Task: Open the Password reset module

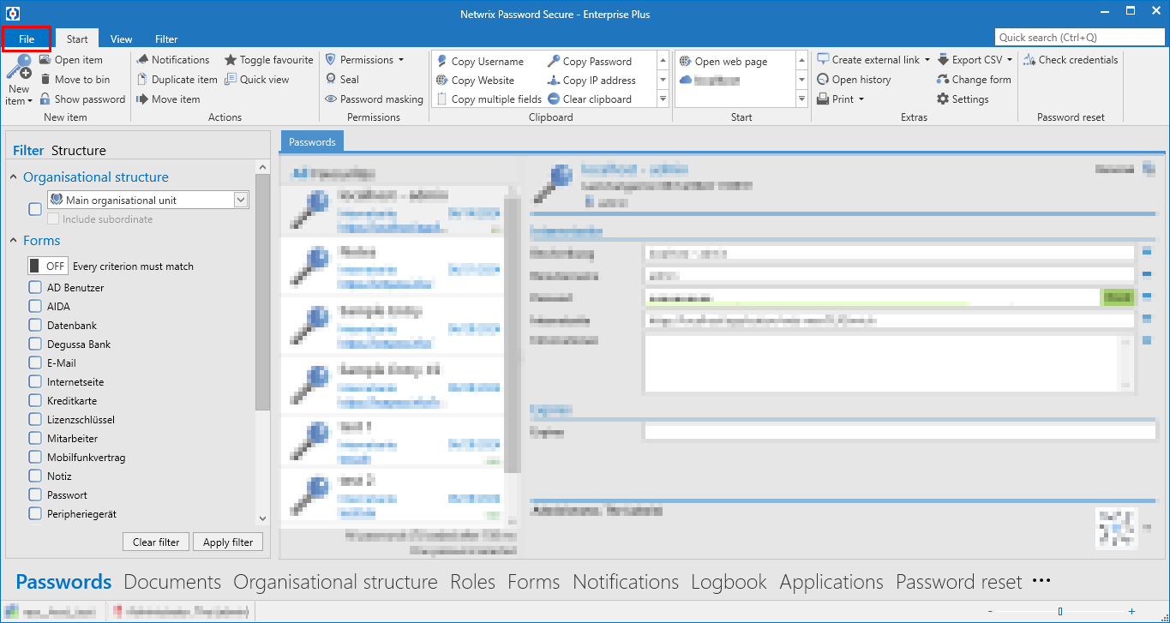Action: pos(959,582)
